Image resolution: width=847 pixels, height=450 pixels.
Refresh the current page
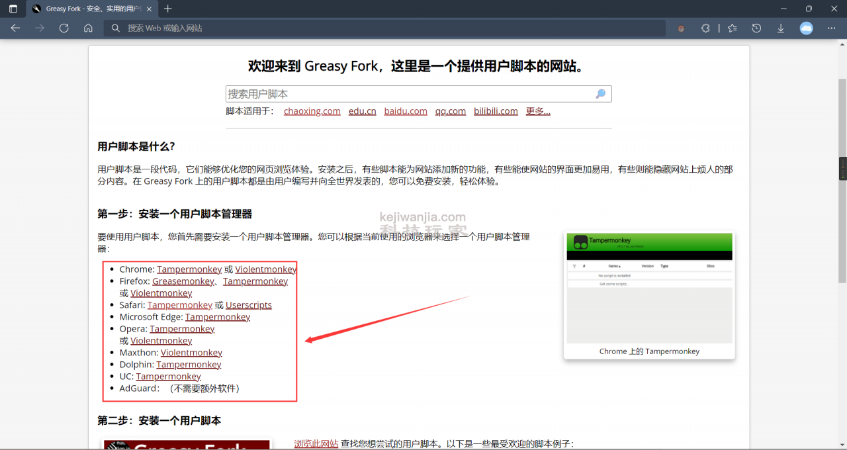click(x=64, y=28)
